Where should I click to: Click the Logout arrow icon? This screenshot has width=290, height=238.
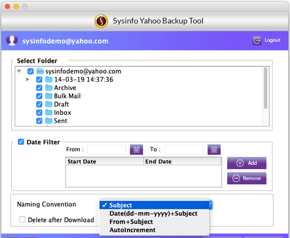point(257,40)
